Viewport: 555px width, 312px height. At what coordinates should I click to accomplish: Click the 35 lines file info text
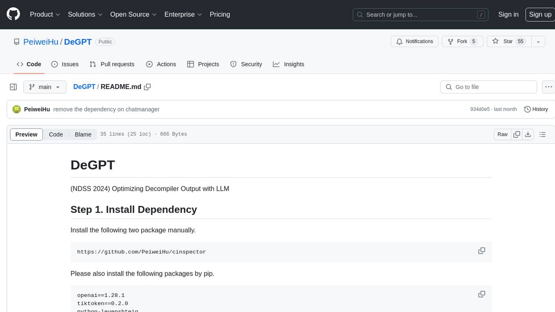(143, 134)
